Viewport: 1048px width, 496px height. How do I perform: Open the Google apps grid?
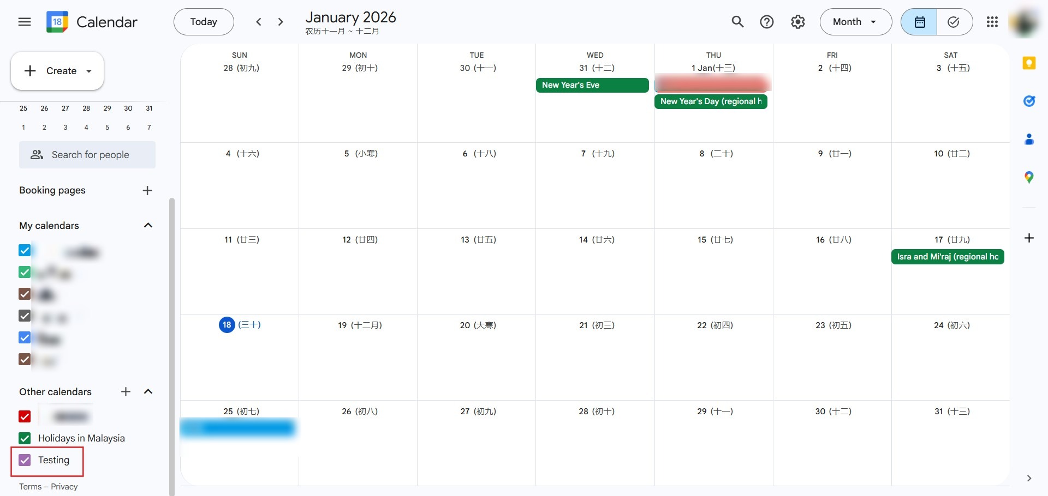[992, 22]
